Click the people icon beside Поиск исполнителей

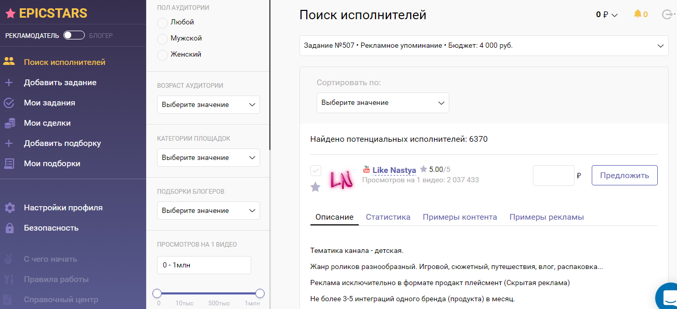9,62
